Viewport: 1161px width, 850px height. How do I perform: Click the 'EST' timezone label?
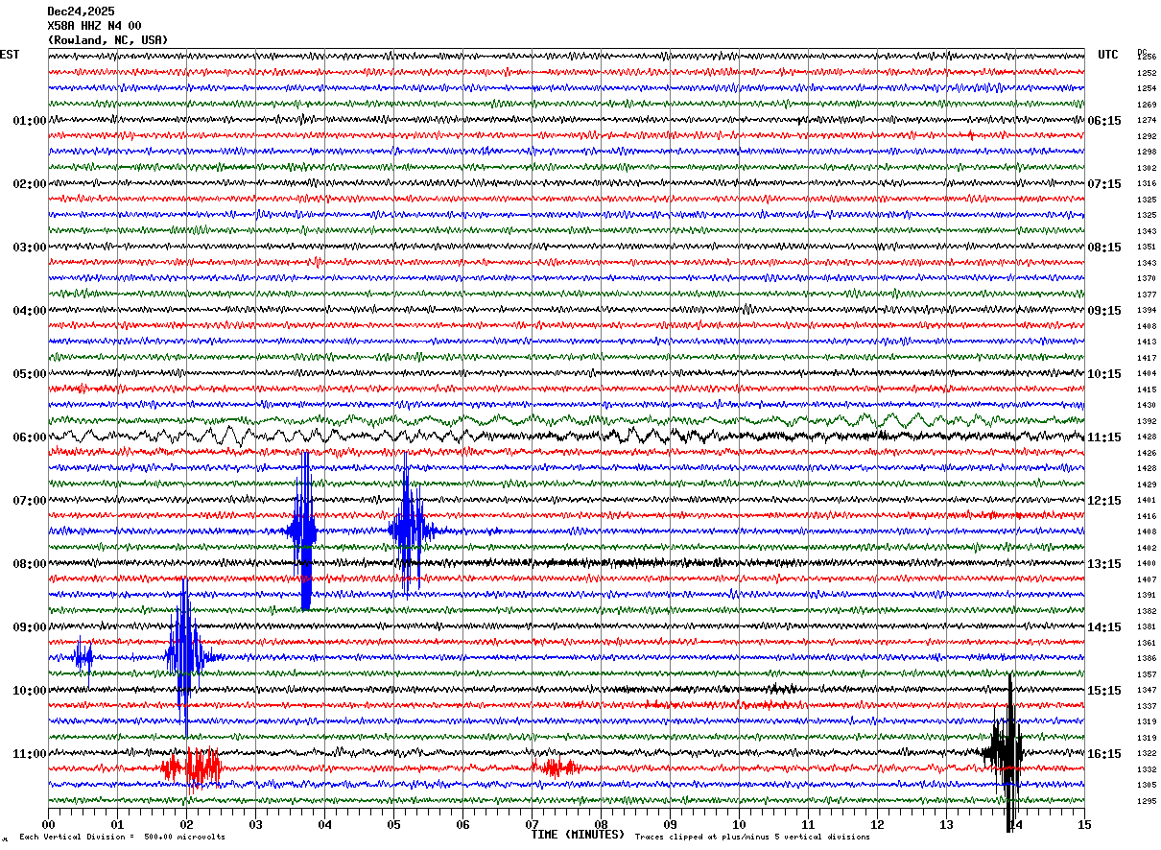[10, 55]
